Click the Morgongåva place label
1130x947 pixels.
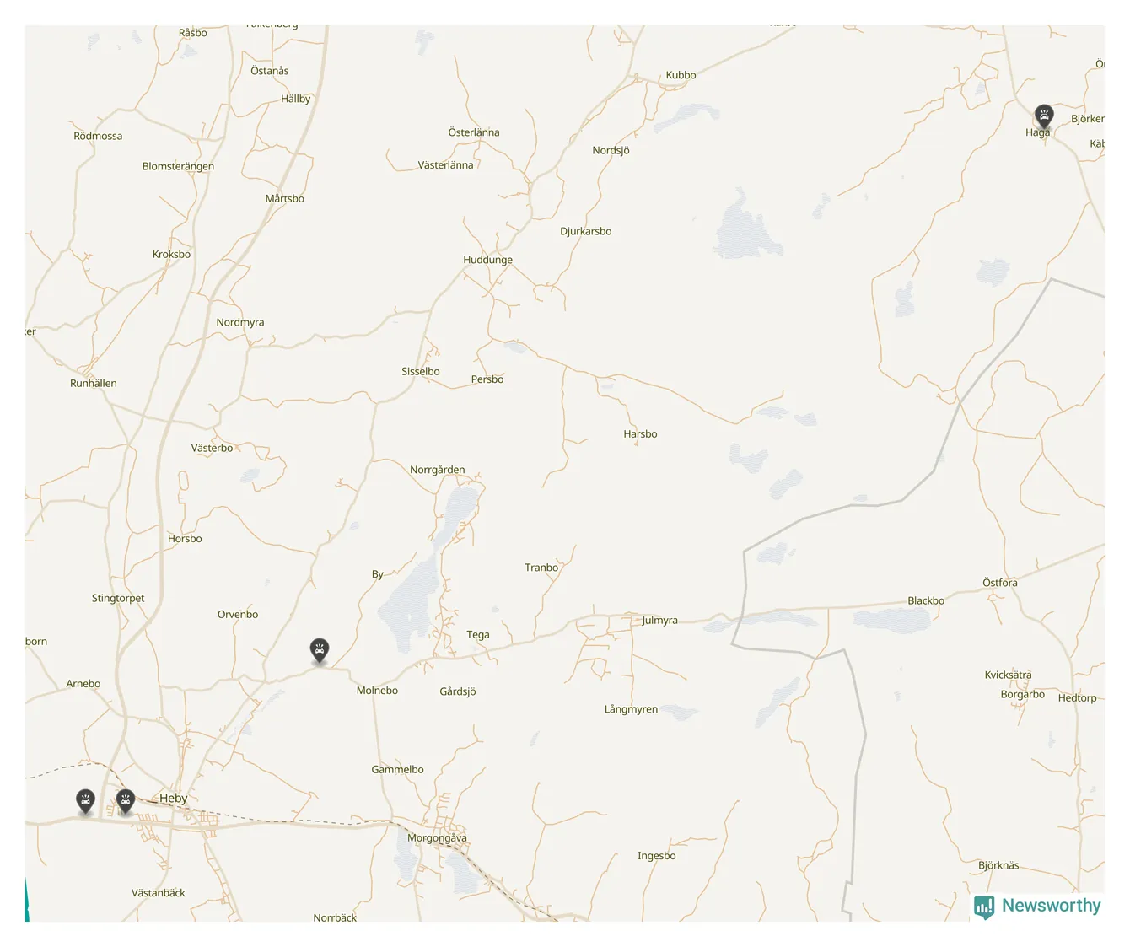437,838
